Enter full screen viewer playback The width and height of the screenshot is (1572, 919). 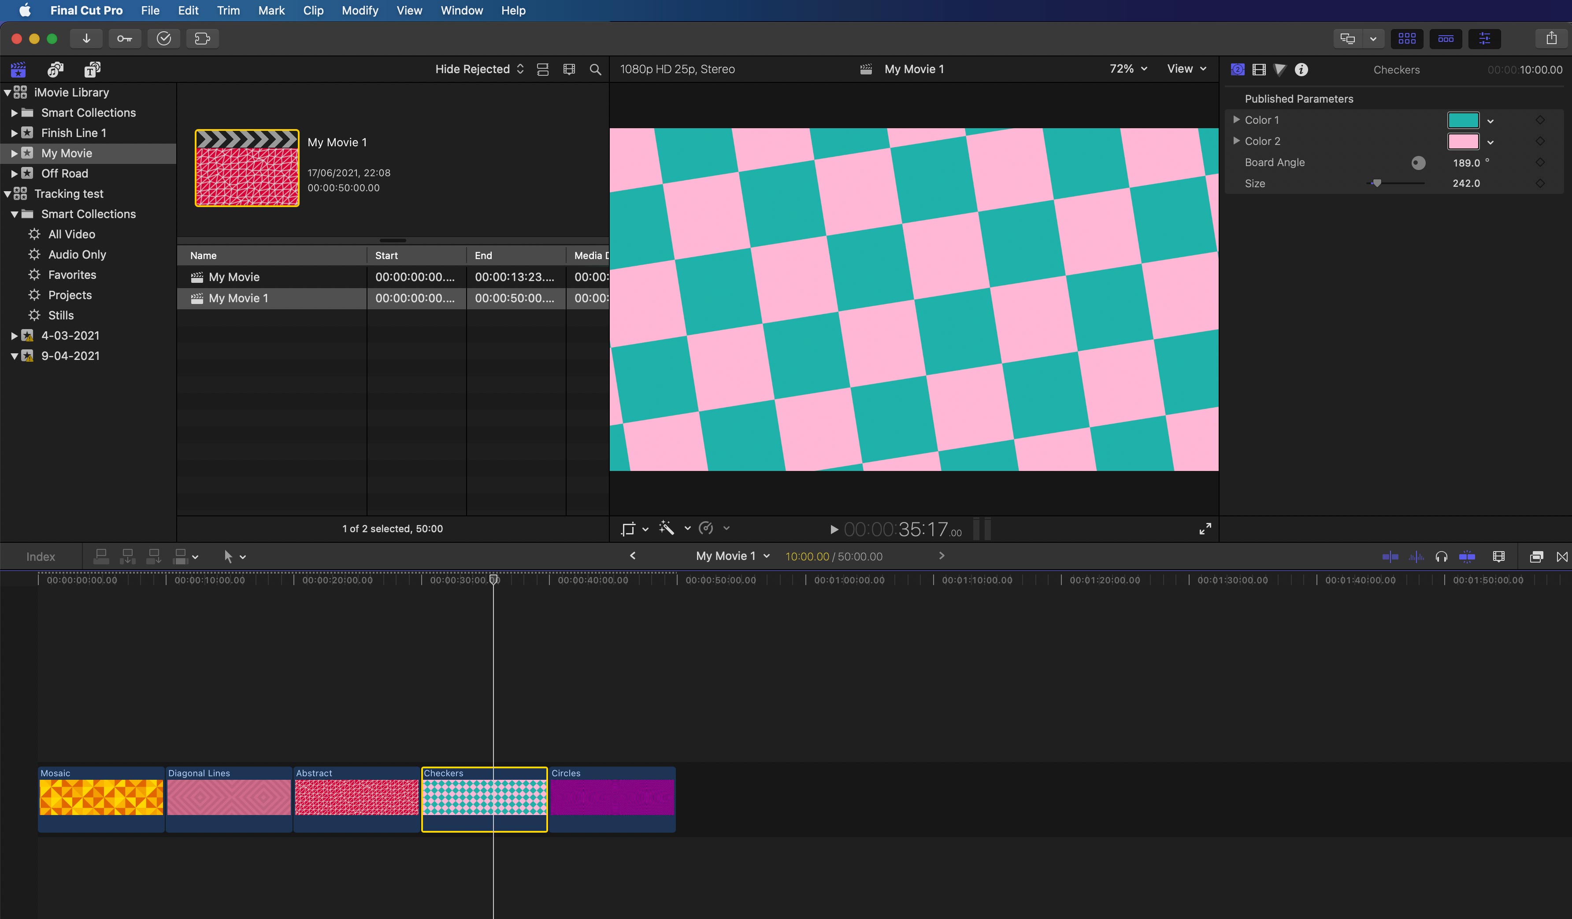pos(1205,528)
